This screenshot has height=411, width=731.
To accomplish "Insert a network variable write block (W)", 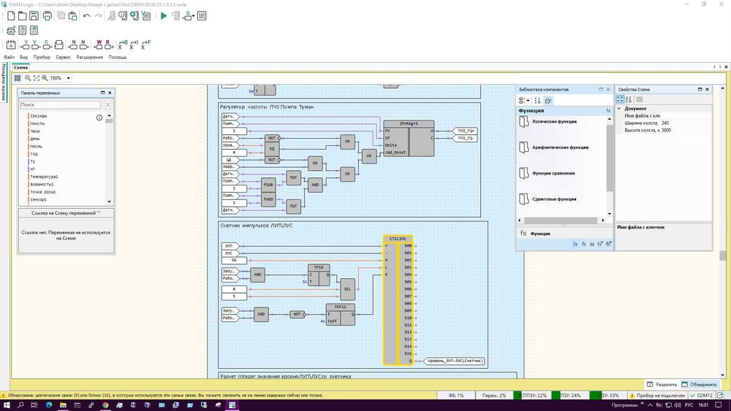I will (99, 45).
